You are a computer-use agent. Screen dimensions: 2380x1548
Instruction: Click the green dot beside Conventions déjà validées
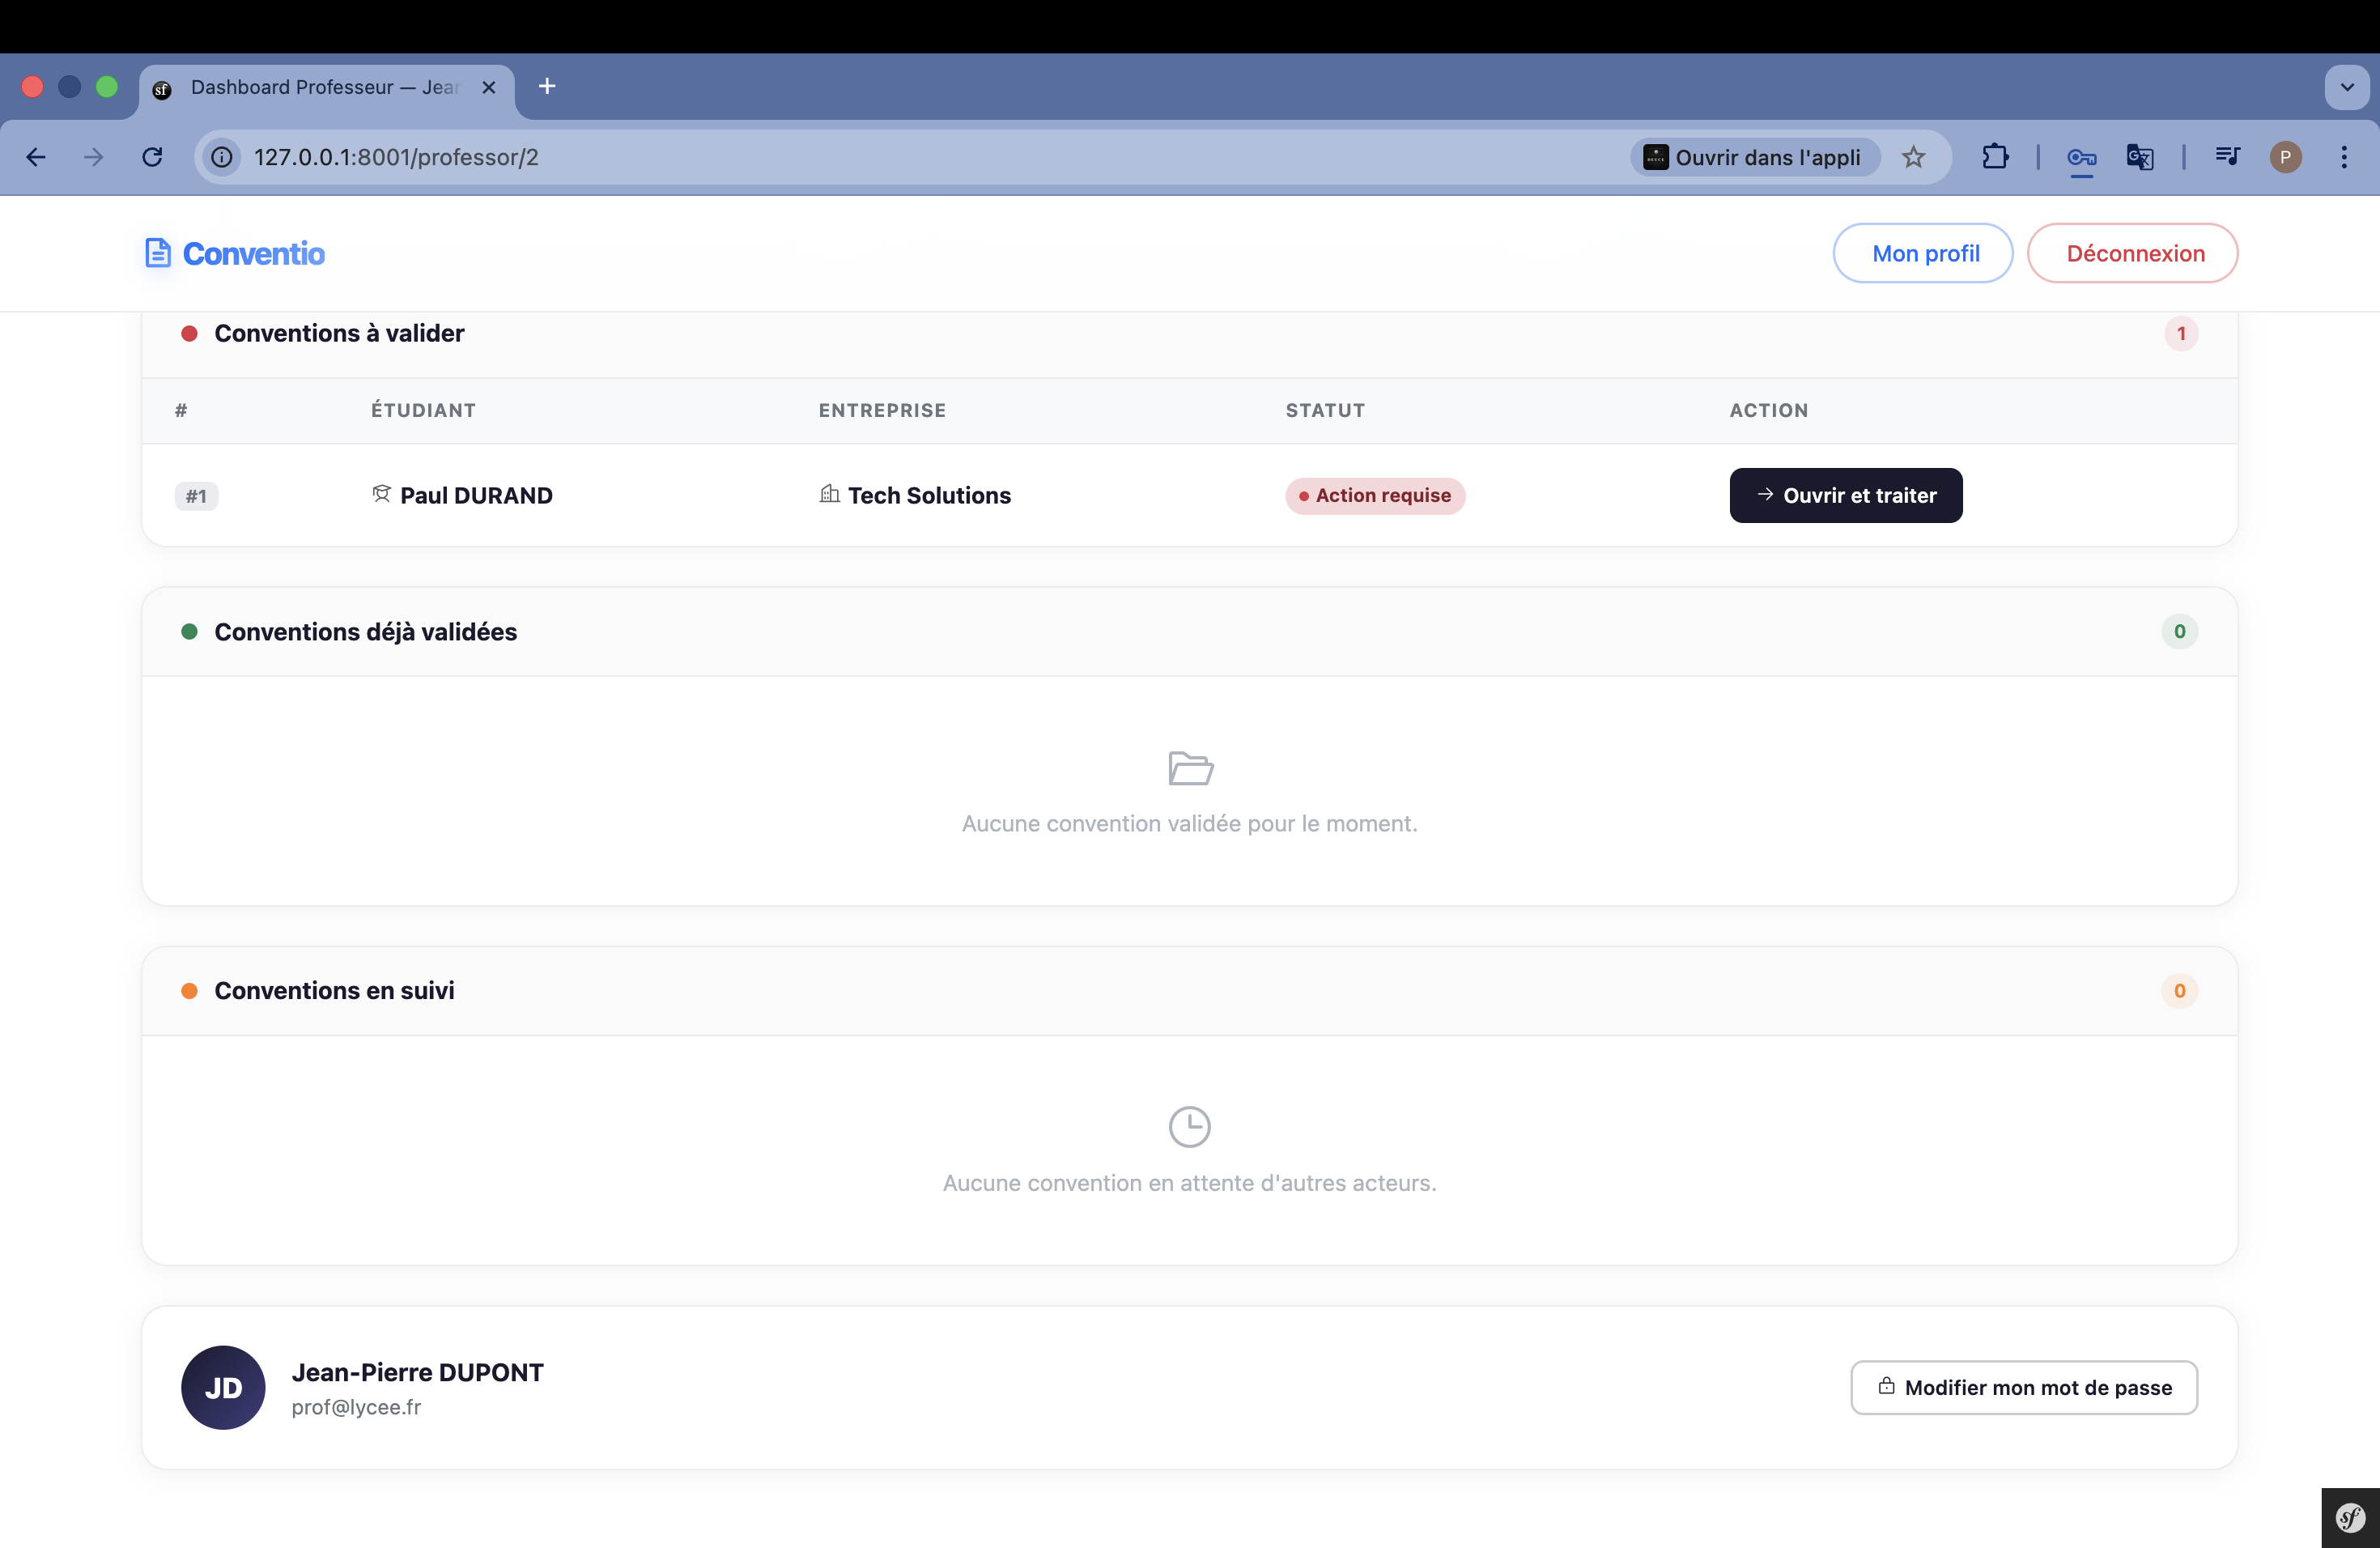tap(190, 631)
